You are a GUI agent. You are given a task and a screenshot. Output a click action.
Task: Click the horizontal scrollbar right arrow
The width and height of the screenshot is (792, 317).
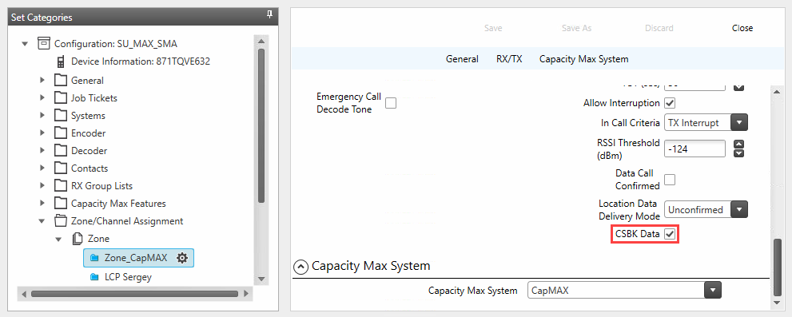(246, 293)
